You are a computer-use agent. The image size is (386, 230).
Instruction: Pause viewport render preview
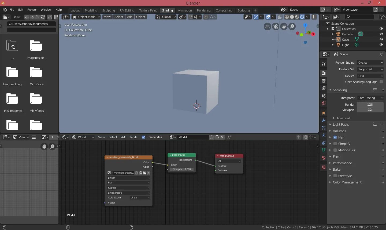pyautogui.click(x=314, y=17)
